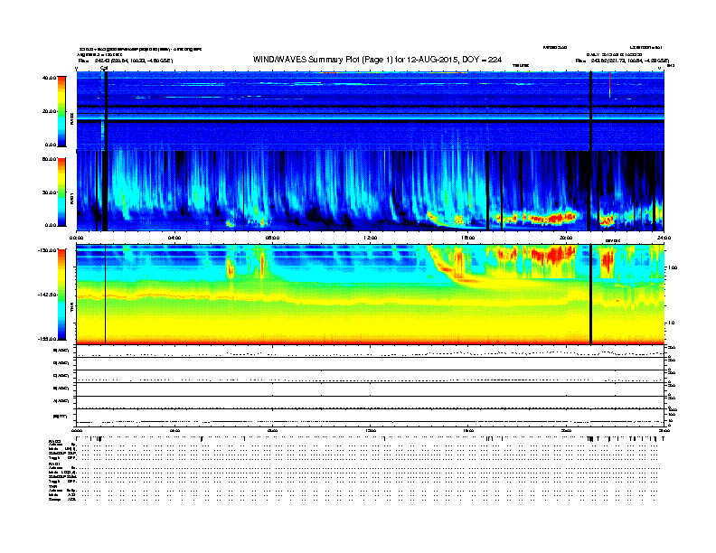Click the rotated RAD2 axis label
Image resolution: width=716 pixels, height=553 pixels.
click(x=71, y=118)
